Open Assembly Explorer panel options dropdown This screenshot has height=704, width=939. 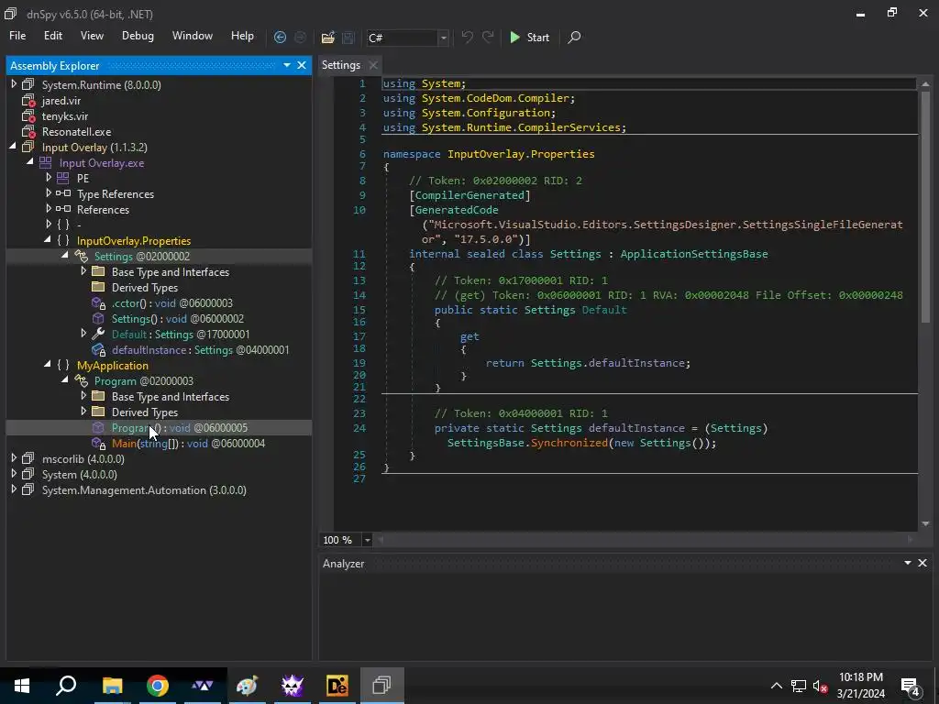click(x=287, y=65)
